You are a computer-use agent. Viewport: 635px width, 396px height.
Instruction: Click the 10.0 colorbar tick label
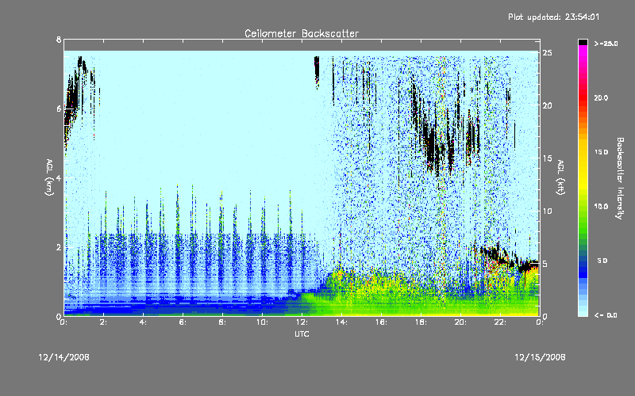(601, 207)
